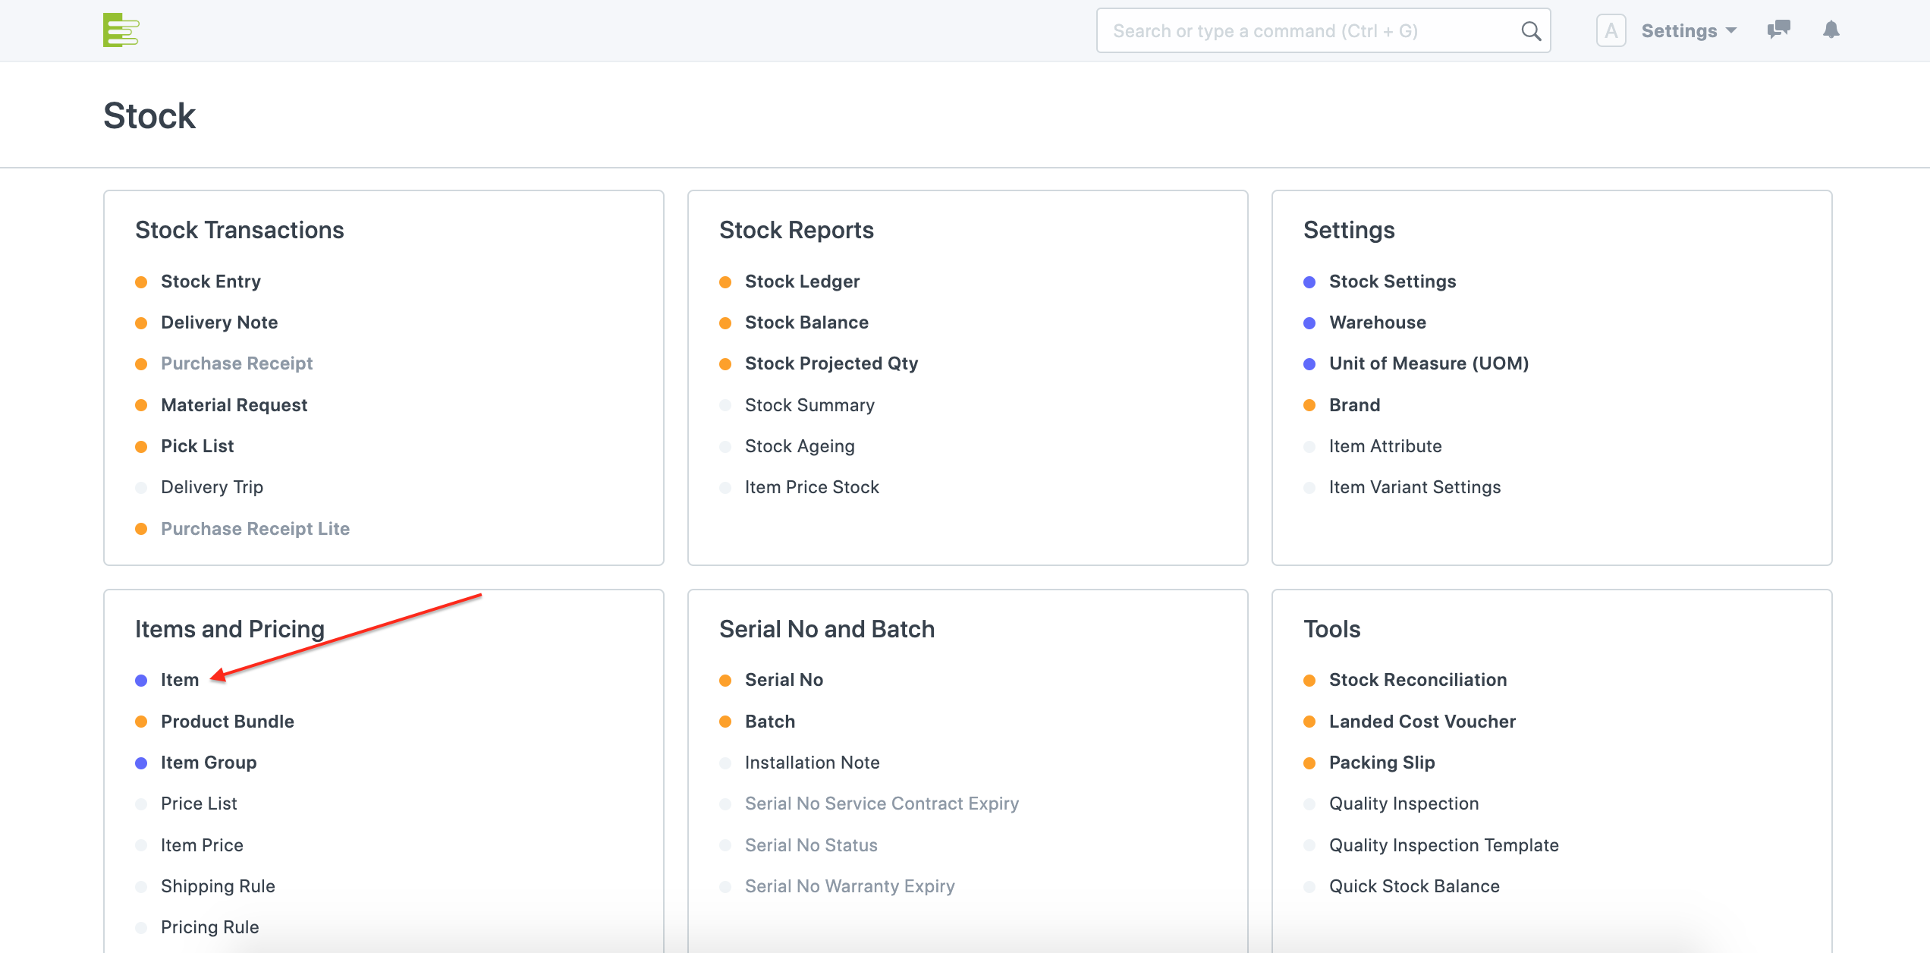Viewport: 1930px width, 953px height.
Task: Open the Stock Ageing report
Action: tap(800, 446)
